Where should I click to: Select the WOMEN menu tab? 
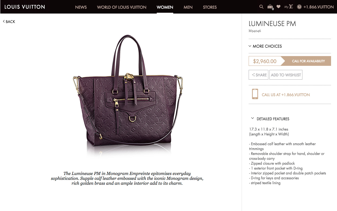165,7
